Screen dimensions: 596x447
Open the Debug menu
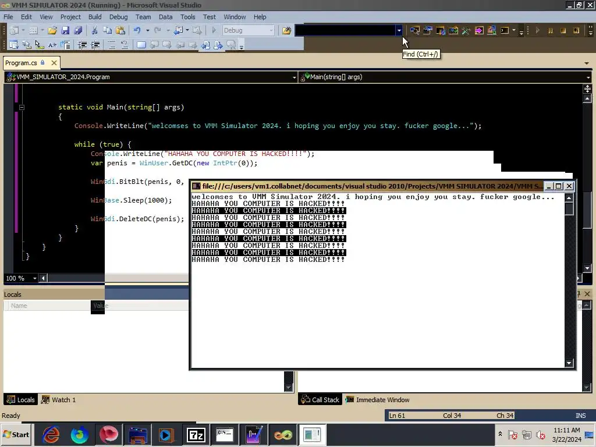click(119, 17)
